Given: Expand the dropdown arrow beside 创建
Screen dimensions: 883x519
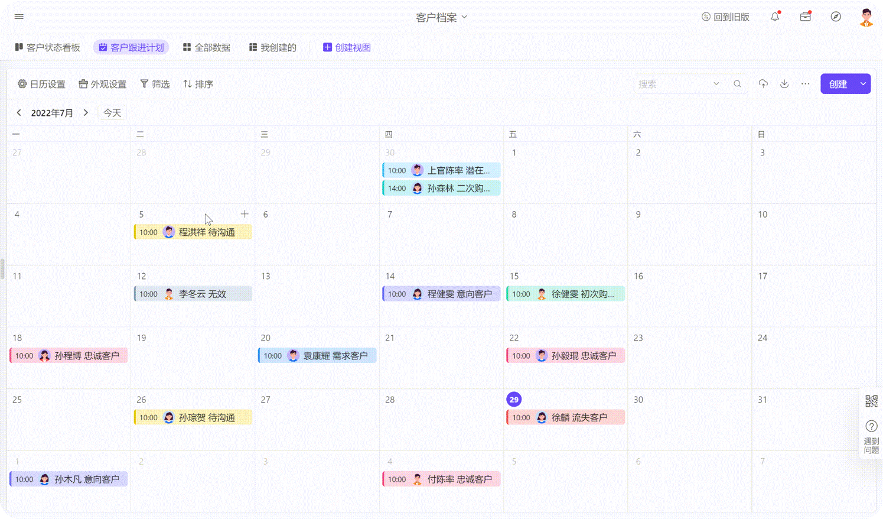Looking at the screenshot, I should pyautogui.click(x=863, y=84).
